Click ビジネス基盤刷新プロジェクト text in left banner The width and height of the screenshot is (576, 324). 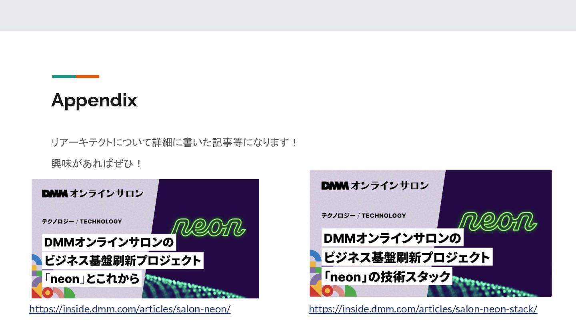click(122, 260)
